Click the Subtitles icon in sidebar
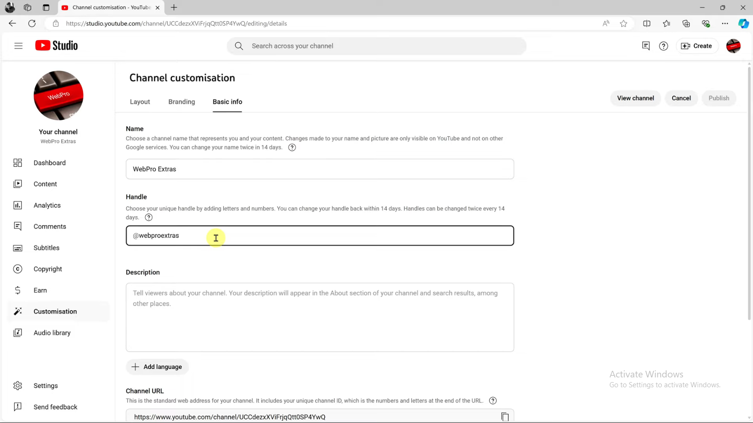 (18, 248)
